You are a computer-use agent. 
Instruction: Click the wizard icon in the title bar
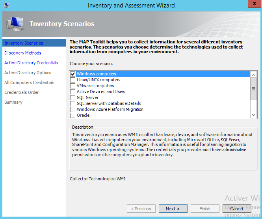tap(6, 6)
